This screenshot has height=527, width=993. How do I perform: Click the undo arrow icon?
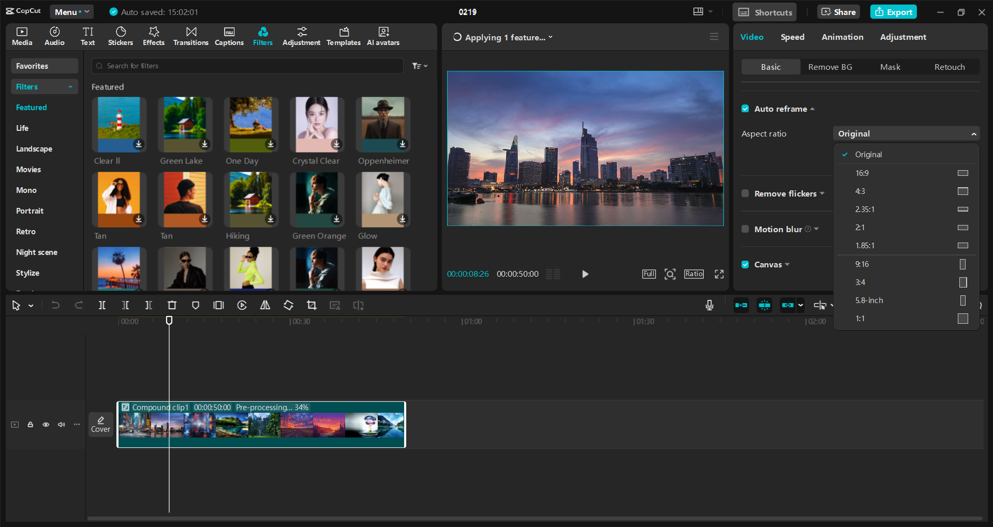click(55, 306)
